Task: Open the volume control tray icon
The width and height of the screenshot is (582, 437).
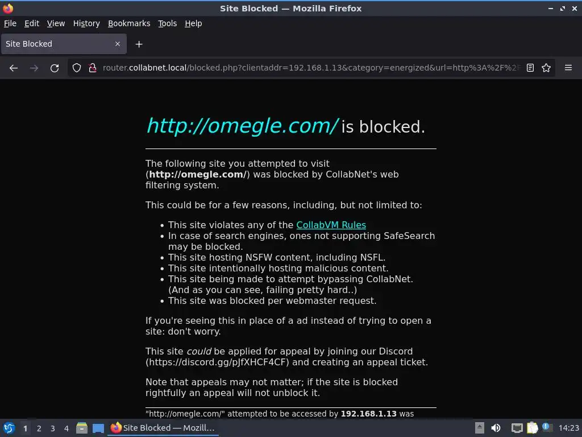Action: 496,428
